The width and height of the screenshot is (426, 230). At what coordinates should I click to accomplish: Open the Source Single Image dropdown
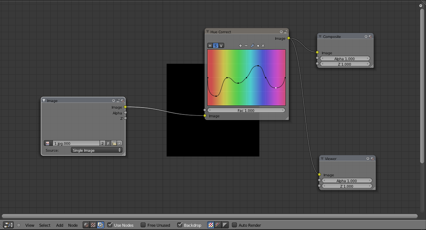pyautogui.click(x=96, y=150)
